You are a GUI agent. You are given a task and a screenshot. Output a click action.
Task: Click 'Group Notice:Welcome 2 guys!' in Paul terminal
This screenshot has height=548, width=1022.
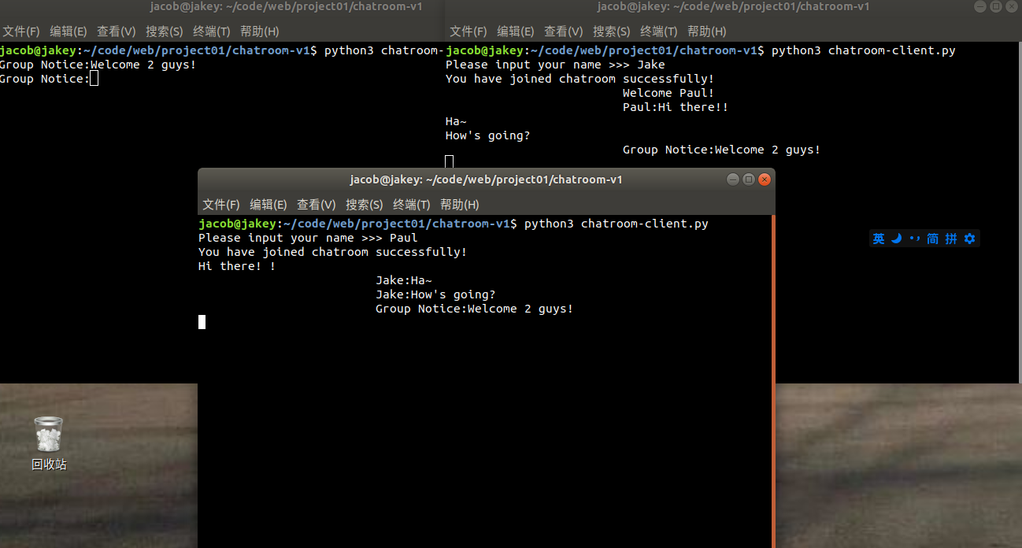475,309
